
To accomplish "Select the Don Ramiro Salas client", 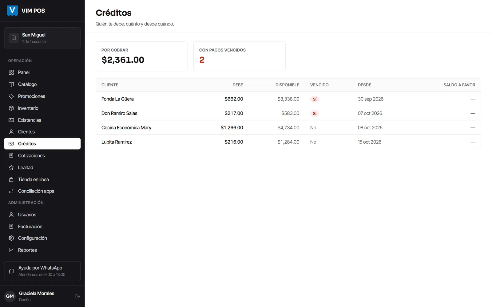I will [288, 113].
